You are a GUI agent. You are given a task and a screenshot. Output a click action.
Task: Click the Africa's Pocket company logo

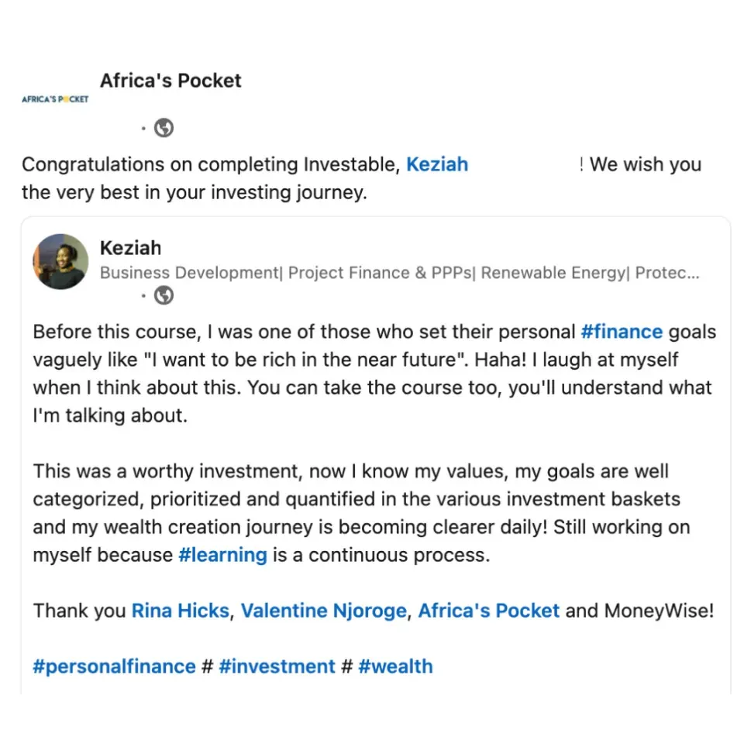tap(55, 99)
